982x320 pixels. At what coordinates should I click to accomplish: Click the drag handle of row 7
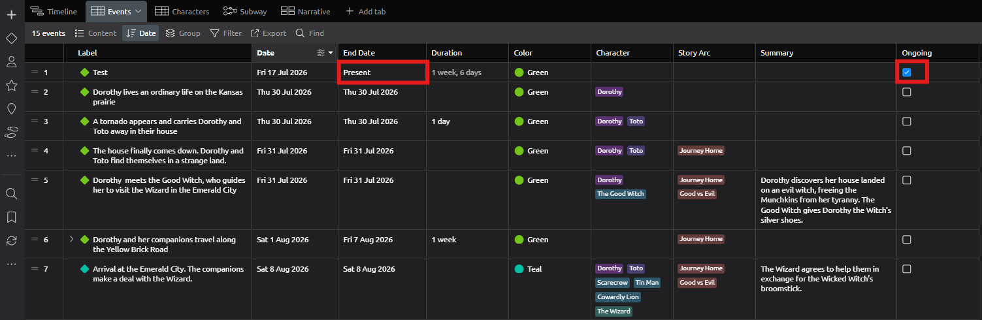35,269
